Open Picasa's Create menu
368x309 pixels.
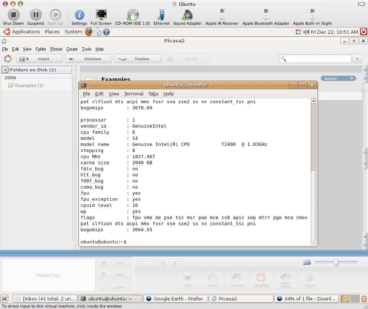[72, 49]
